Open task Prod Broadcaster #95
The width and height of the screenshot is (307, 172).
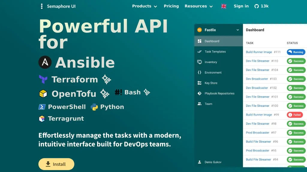[x=261, y=151]
